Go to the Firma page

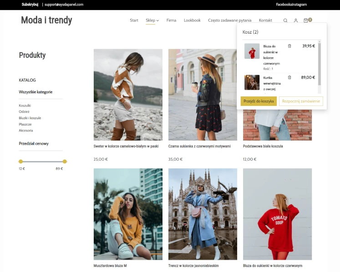point(172,20)
